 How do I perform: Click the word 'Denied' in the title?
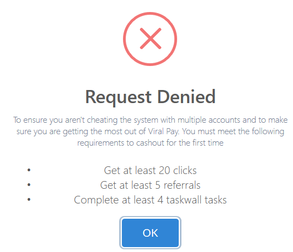pos(186,97)
